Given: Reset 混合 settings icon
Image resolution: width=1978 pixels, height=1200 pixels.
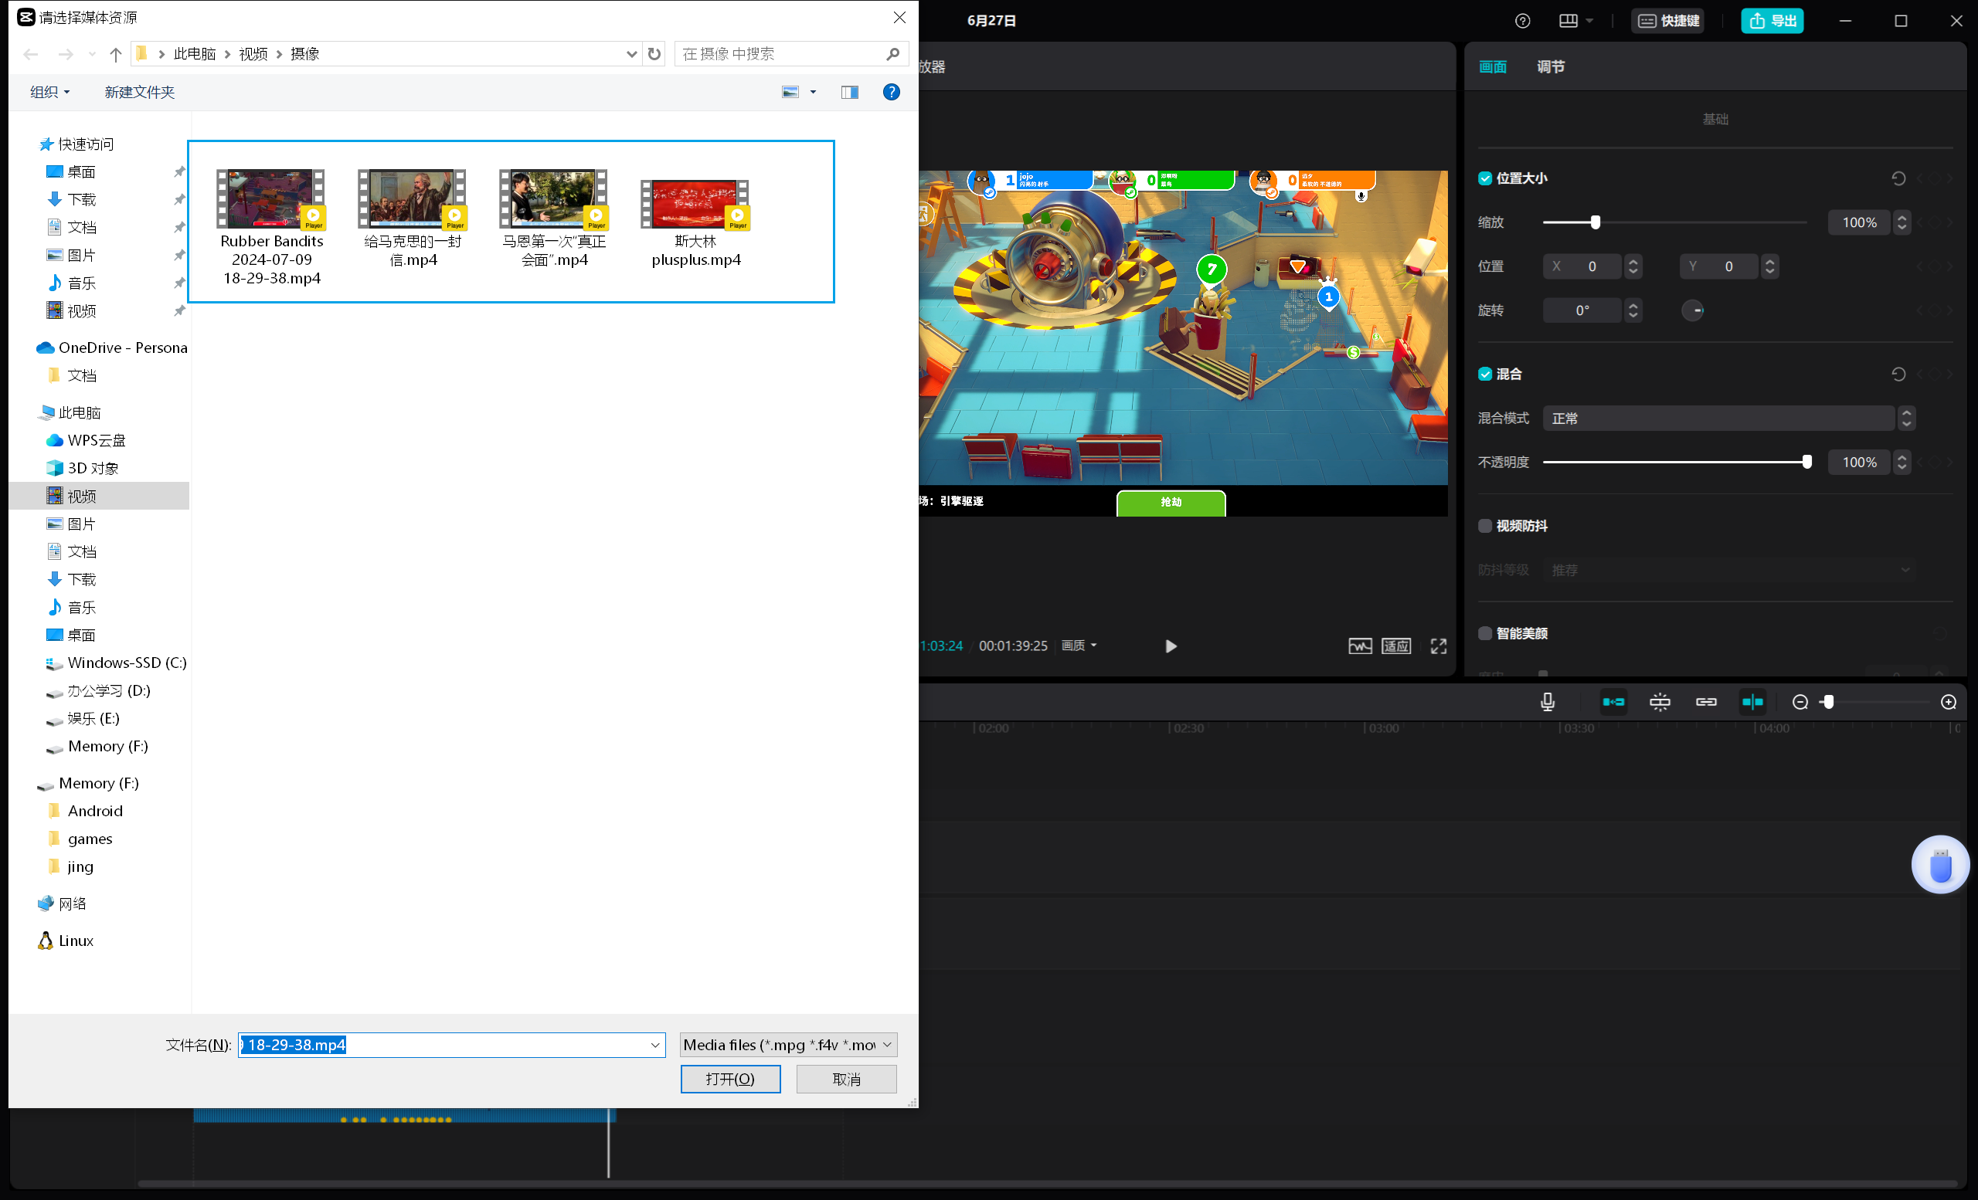Looking at the screenshot, I should pos(1898,374).
